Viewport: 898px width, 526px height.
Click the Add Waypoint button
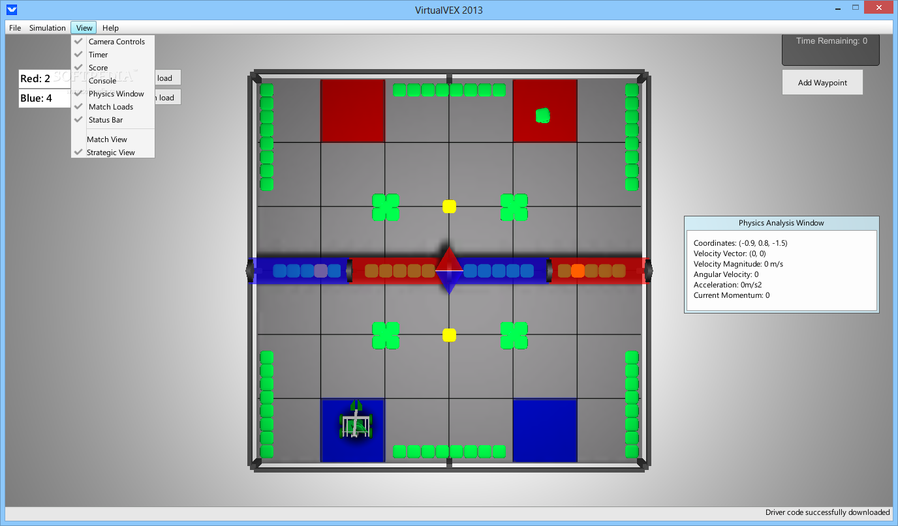(x=822, y=83)
